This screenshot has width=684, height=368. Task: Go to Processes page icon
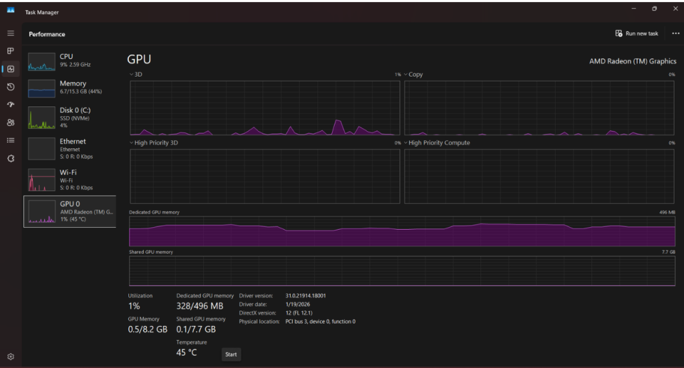click(x=11, y=51)
